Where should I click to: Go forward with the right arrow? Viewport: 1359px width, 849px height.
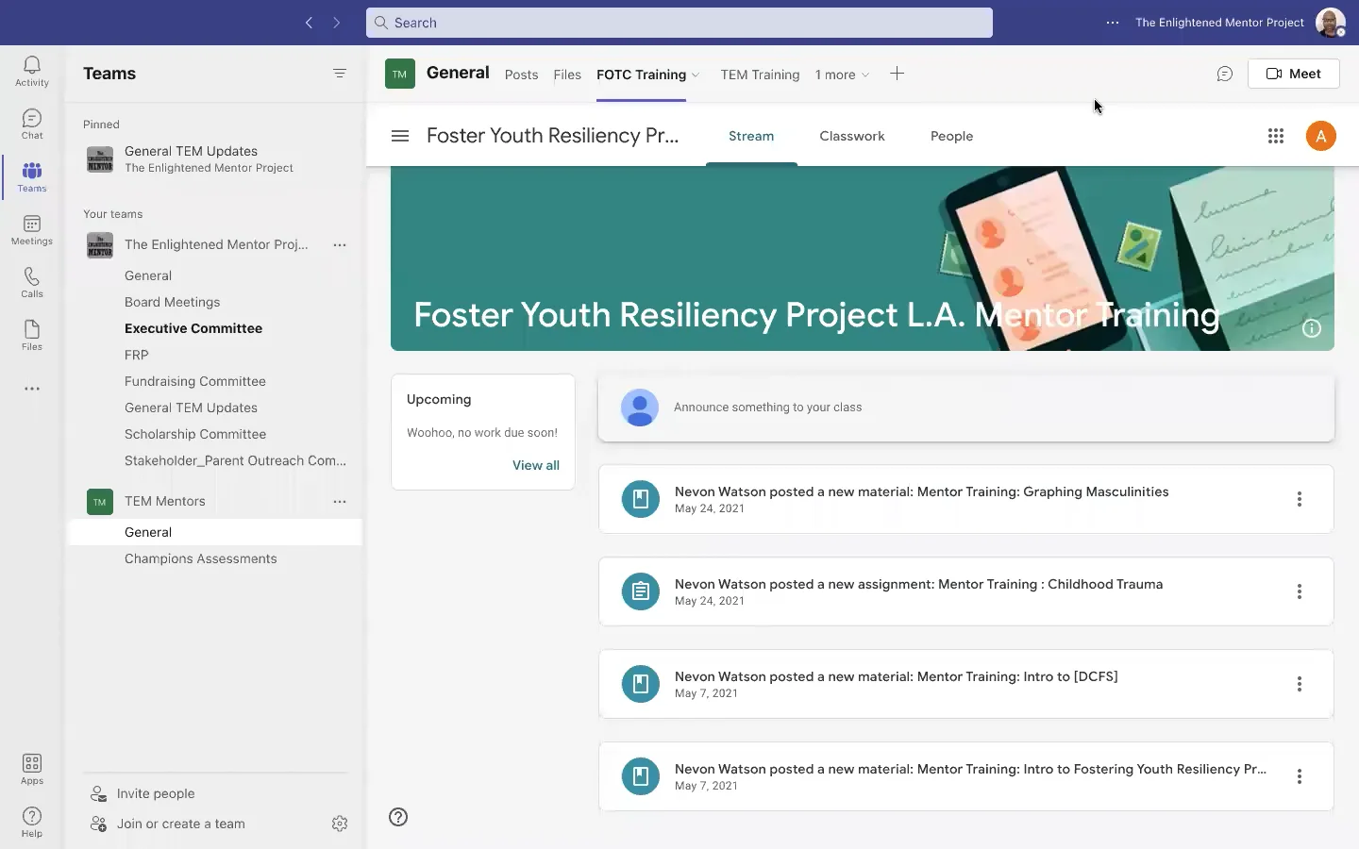coord(337,23)
